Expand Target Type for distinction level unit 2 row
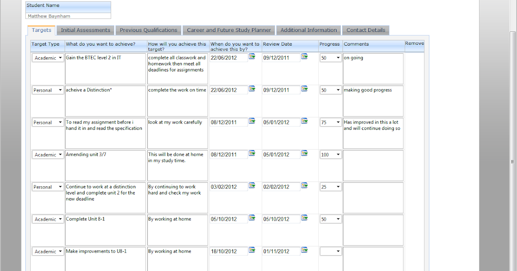Screen dimensions: 517x271 (x=48, y=187)
